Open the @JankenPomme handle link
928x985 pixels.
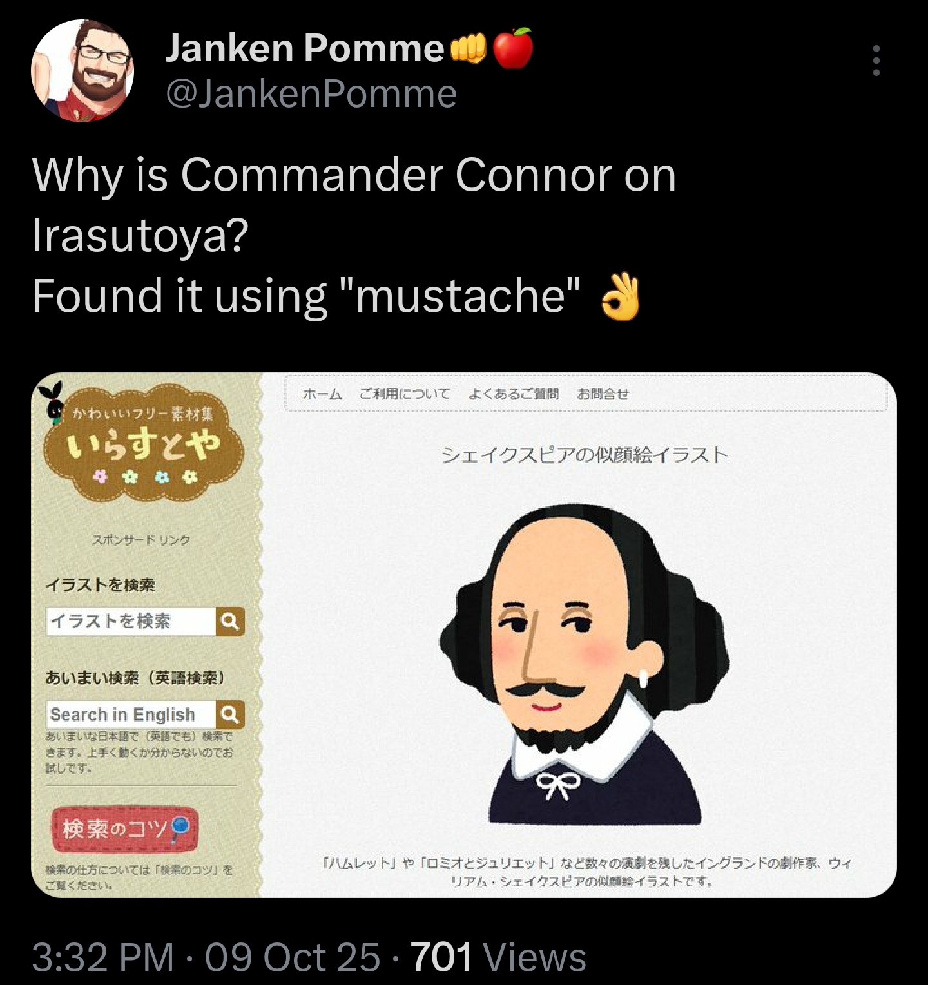coord(311,94)
